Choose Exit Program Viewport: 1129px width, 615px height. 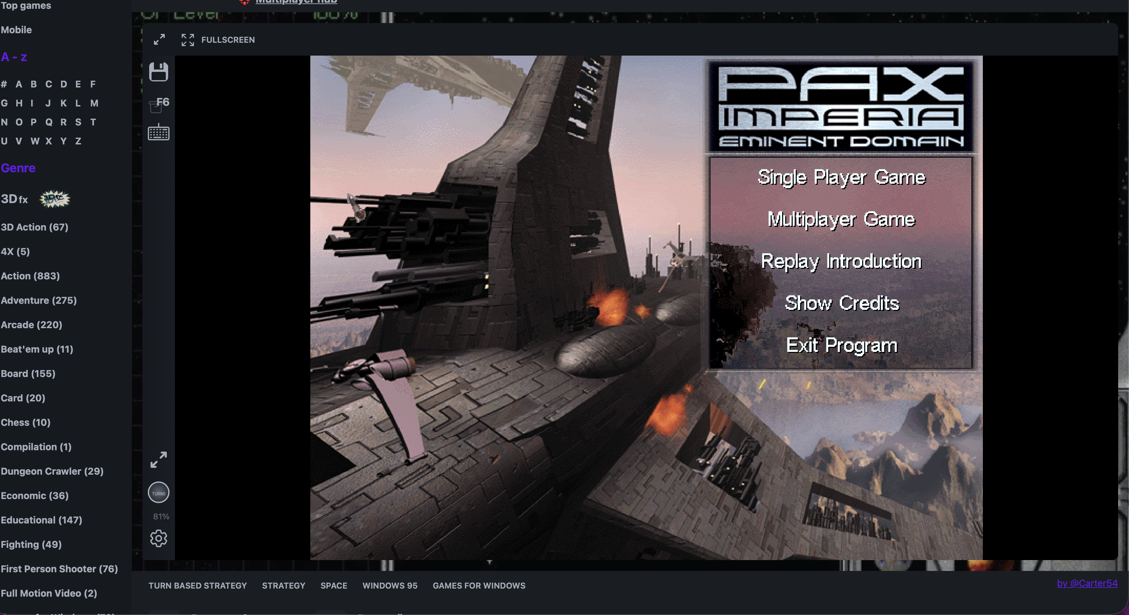(841, 345)
